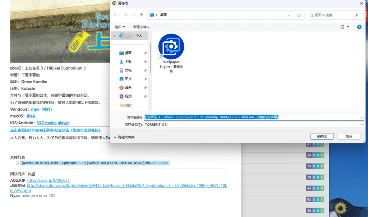Image resolution: width=368 pixels, height=217 pixels.
Task: Open the Organize menu
Action: (x=120, y=27)
